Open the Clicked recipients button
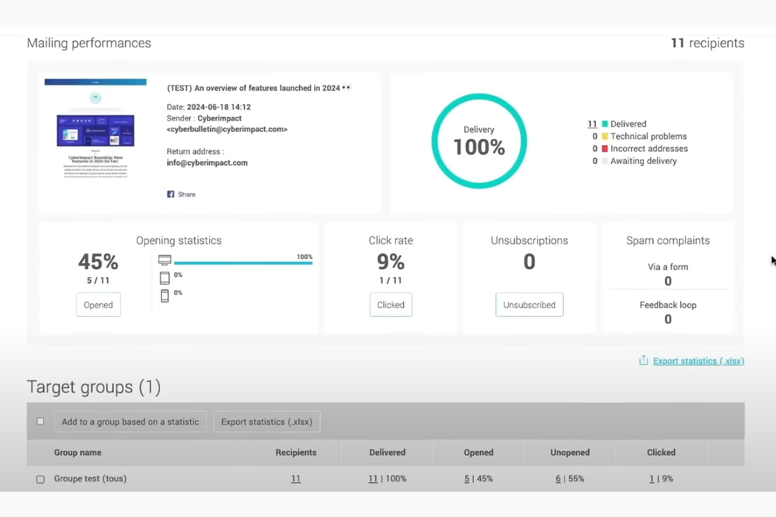Screen dimensions: 776x517 pyautogui.click(x=391, y=305)
